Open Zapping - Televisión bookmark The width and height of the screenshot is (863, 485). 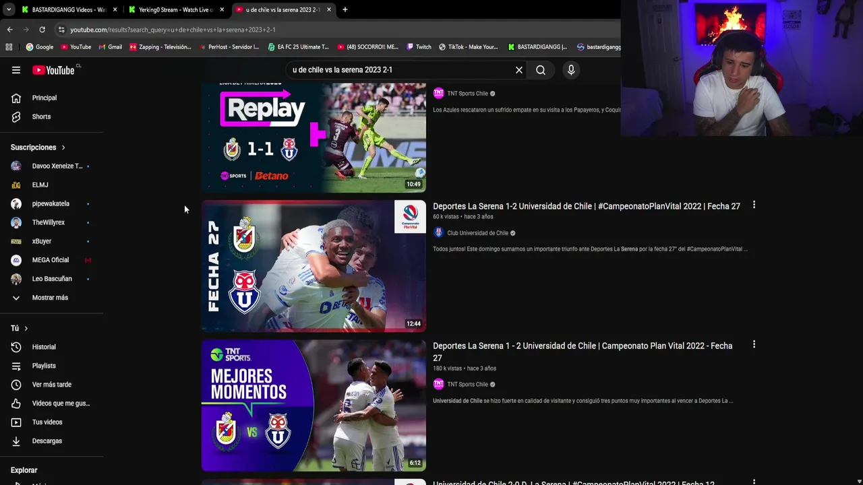pyautogui.click(x=160, y=47)
